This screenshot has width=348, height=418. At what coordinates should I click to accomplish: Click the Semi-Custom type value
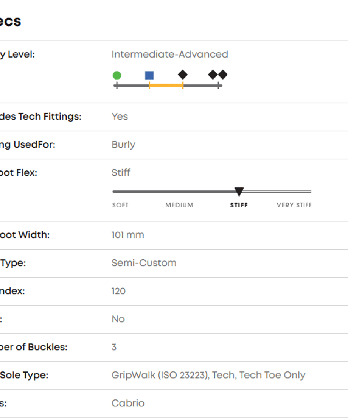coord(144,263)
